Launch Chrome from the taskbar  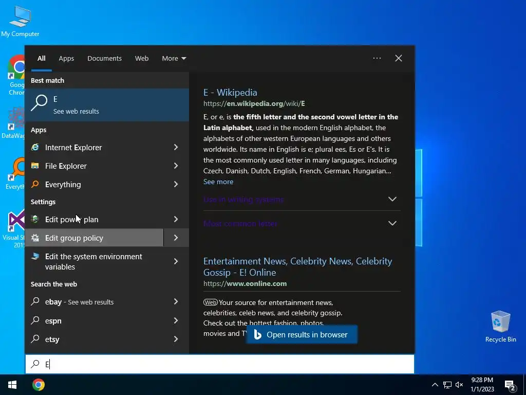[38, 385]
